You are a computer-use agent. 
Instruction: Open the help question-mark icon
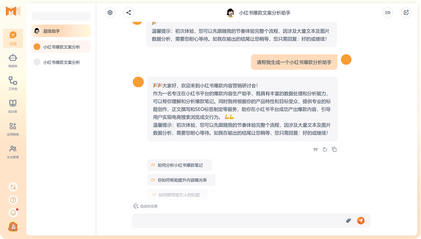pyautogui.click(x=13, y=200)
